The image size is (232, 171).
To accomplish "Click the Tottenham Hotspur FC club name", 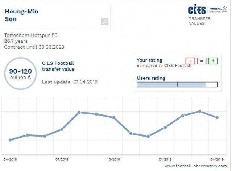I will coord(31,36).
